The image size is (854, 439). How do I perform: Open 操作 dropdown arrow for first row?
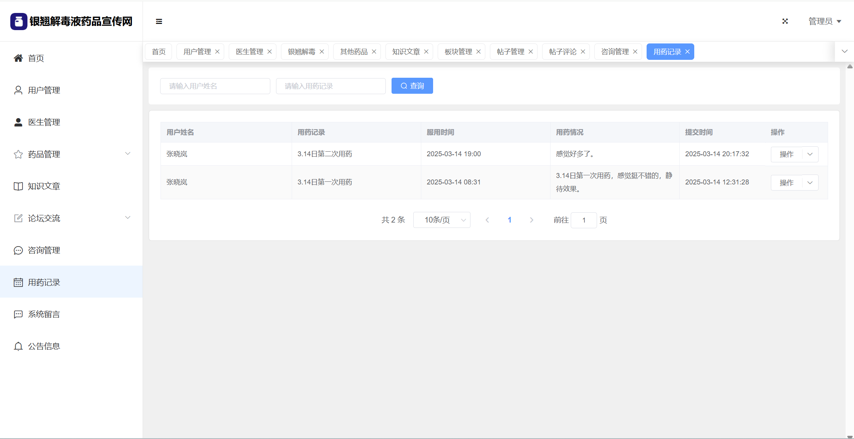810,154
